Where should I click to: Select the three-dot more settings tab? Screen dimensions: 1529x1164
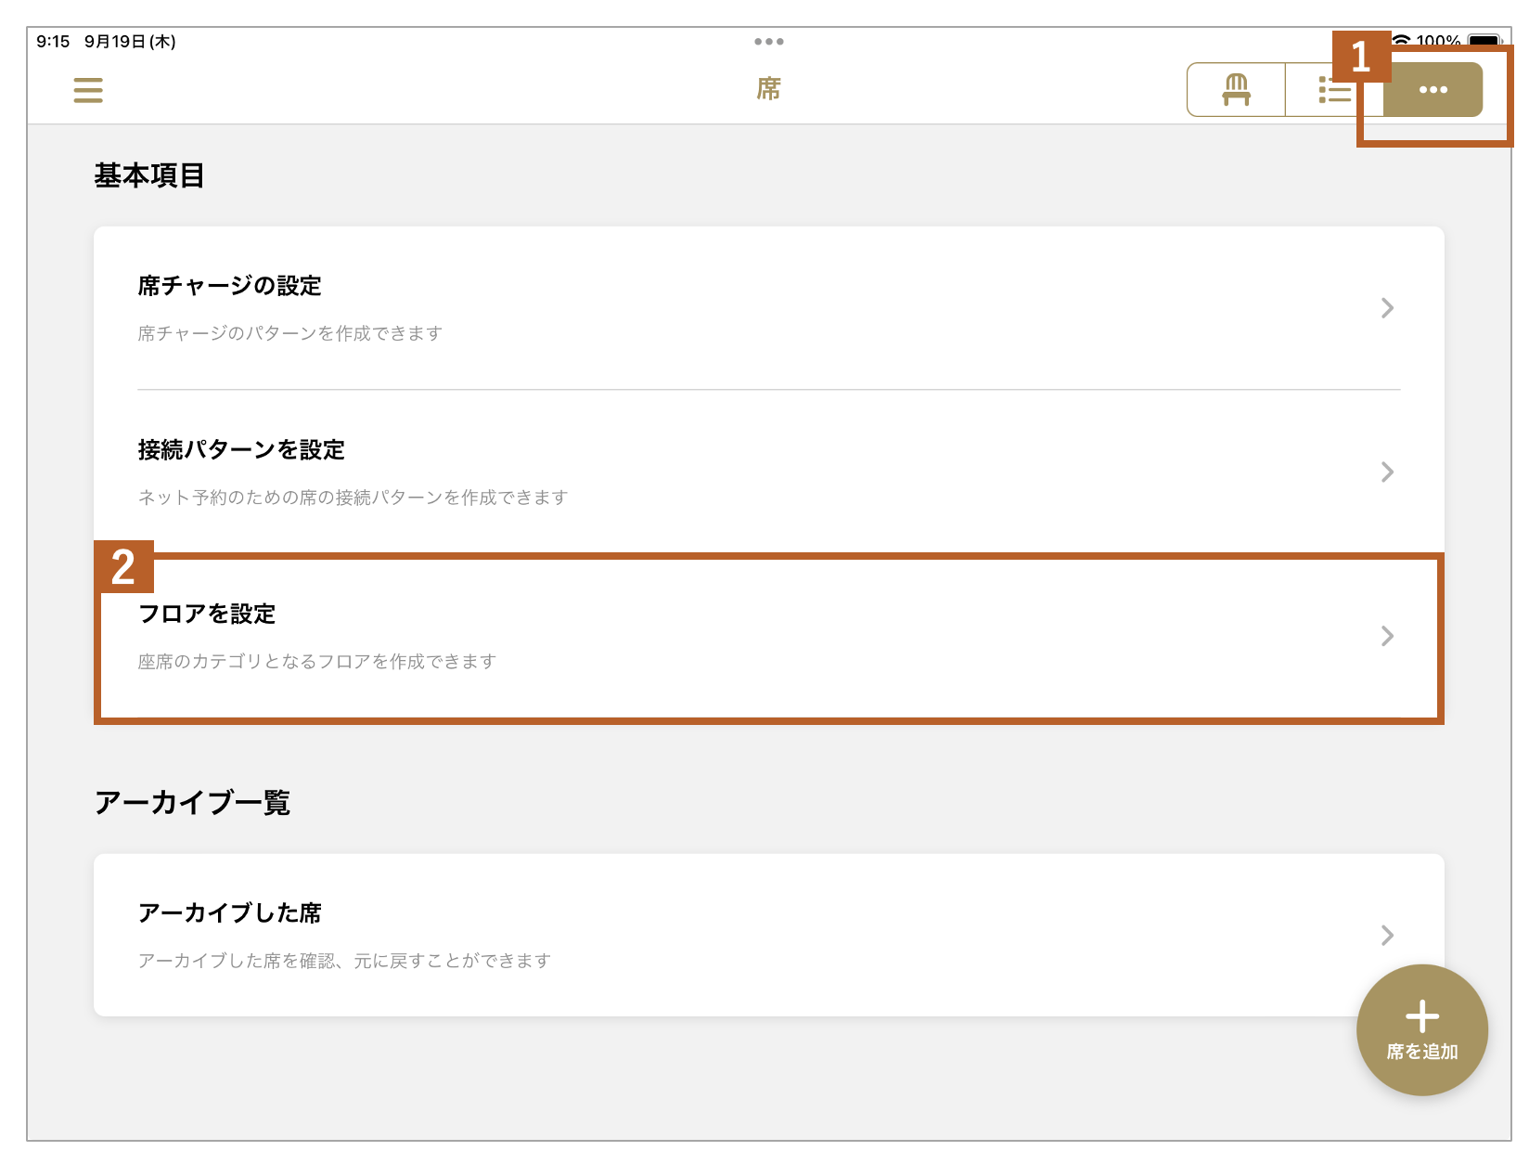coord(1433,90)
